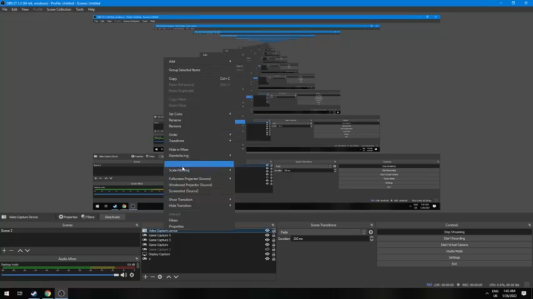Pop out the Audio Mixer dock

tap(137, 258)
